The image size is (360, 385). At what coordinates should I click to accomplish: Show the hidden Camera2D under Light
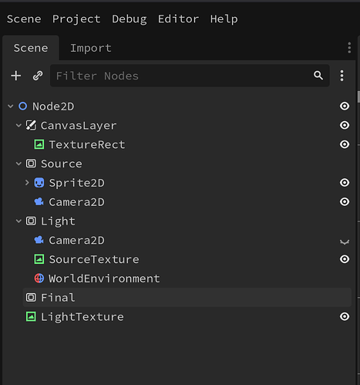345,241
